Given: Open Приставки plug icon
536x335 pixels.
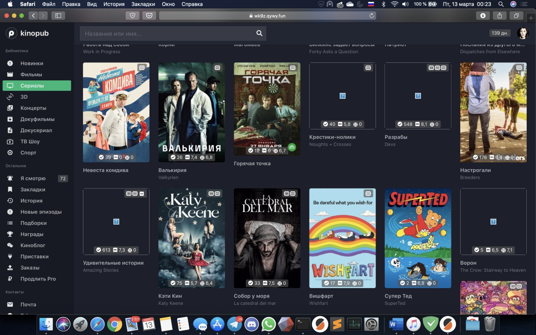Looking at the screenshot, I should 10,256.
